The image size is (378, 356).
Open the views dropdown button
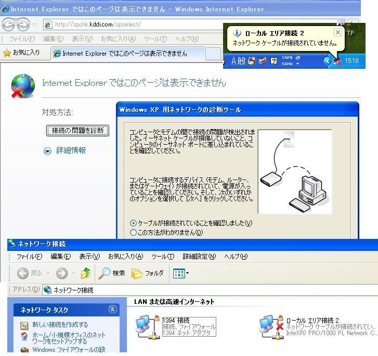click(181, 273)
